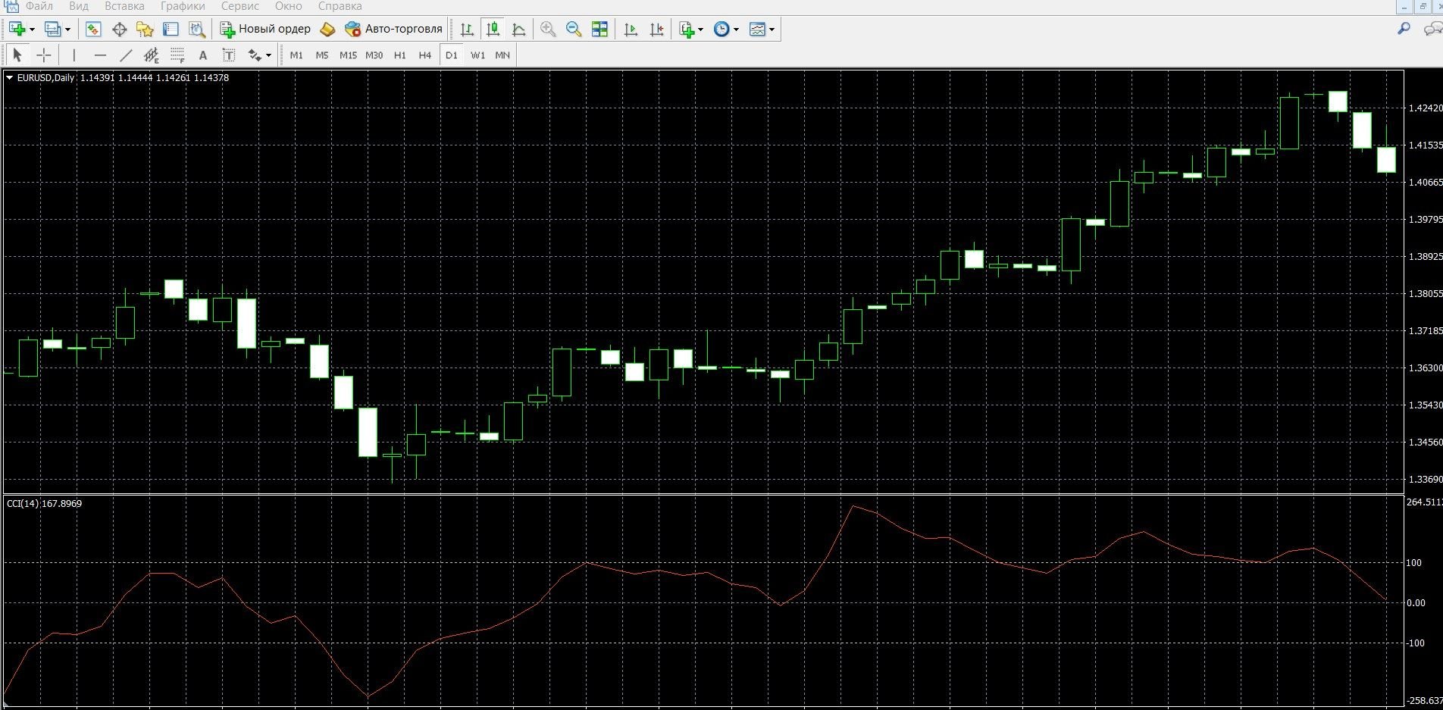Expand the EURUSD,Daily chart triangle
The height and width of the screenshot is (710, 1443).
(x=10, y=77)
